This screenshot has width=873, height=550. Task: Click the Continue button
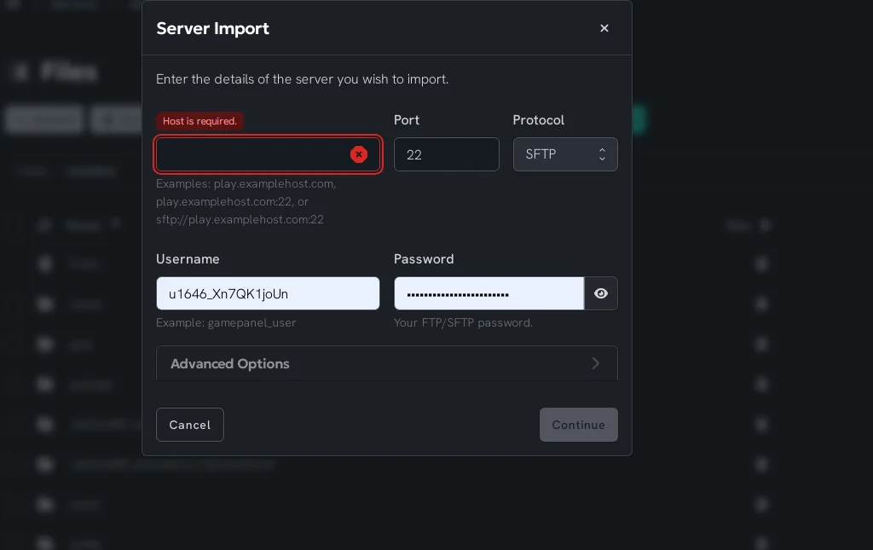[x=578, y=425]
